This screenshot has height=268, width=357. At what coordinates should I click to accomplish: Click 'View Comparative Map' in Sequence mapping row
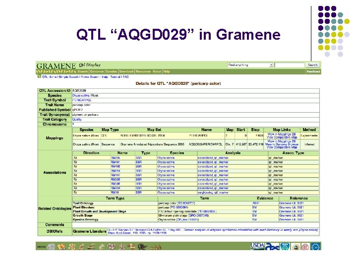tap(282, 147)
